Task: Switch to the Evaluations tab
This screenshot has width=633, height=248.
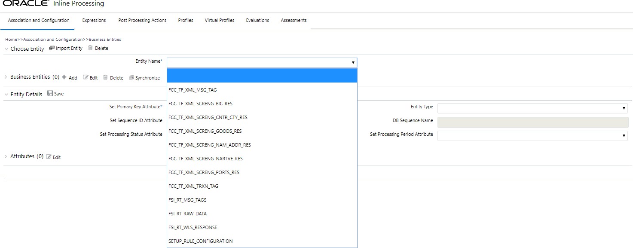Action: coord(257,20)
